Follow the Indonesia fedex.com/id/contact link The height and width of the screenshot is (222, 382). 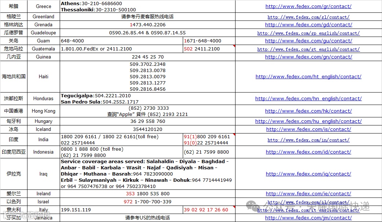click(308, 152)
